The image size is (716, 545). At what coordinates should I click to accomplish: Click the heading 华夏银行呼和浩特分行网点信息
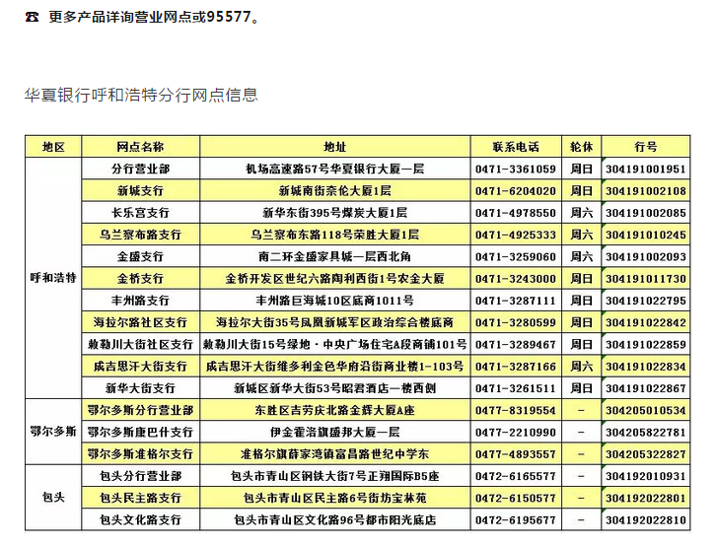pos(141,95)
